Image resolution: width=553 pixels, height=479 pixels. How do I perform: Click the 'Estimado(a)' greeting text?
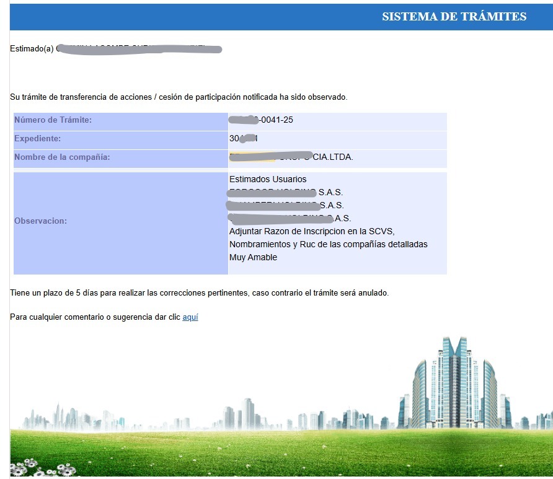point(32,48)
